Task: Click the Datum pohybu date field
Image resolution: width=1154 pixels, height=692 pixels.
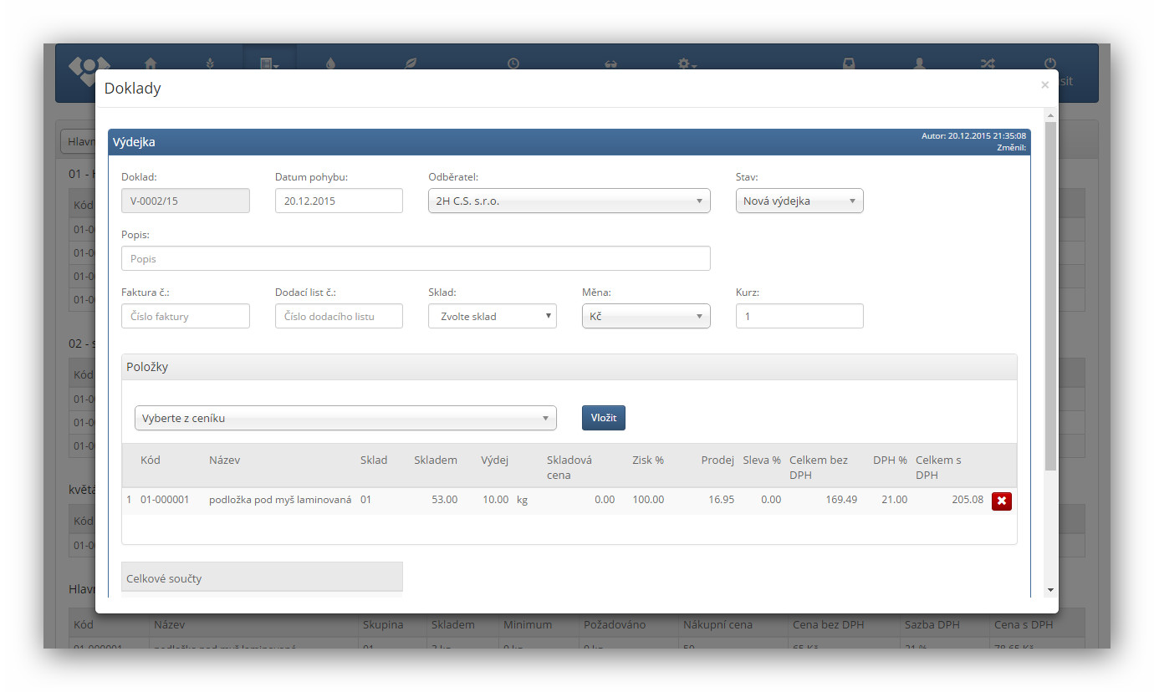Action: [339, 201]
